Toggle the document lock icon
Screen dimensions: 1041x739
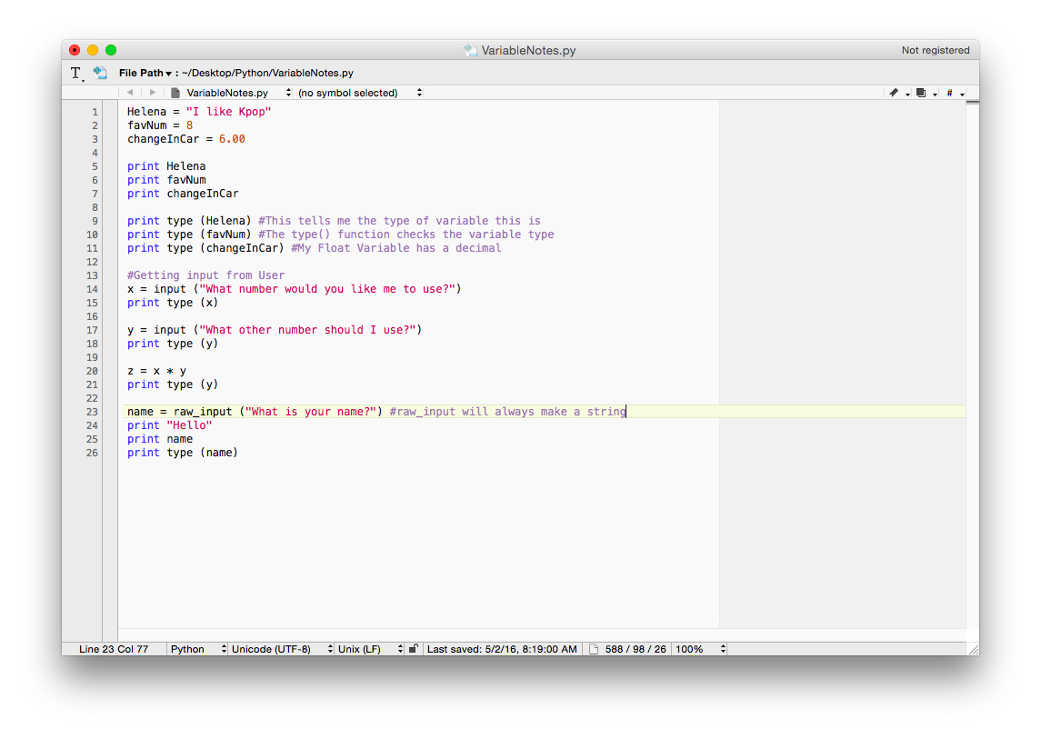[x=413, y=649]
